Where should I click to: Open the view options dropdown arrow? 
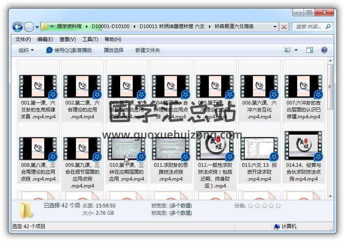pos(296,50)
